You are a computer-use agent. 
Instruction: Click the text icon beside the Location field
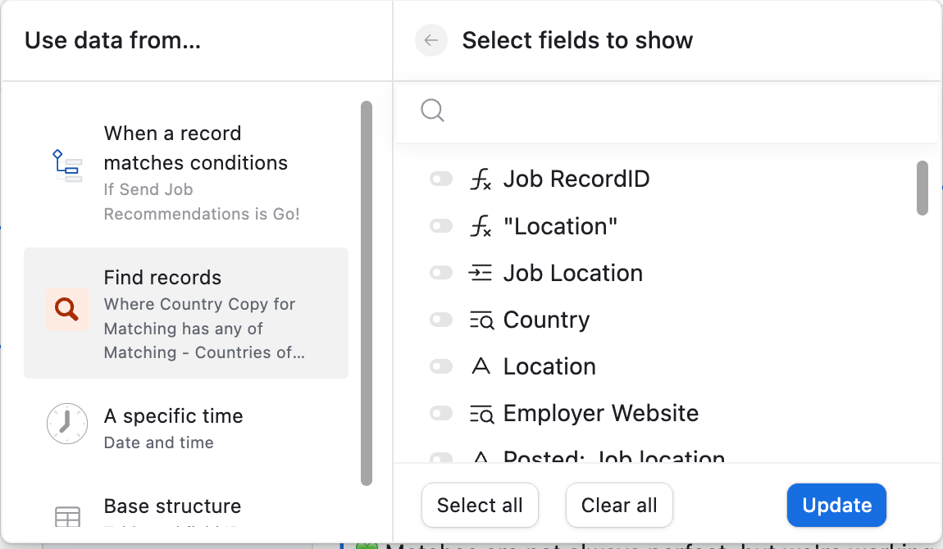coord(481,366)
